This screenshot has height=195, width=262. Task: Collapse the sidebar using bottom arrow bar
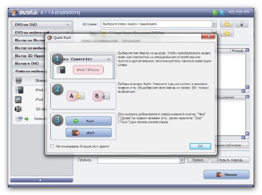click(x=41, y=180)
